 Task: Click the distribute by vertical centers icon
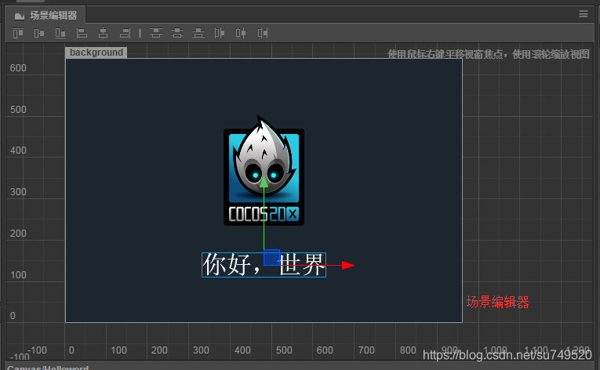pyautogui.click(x=176, y=33)
